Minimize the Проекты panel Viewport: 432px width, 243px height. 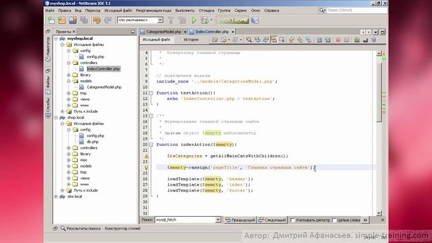pyautogui.click(x=133, y=32)
